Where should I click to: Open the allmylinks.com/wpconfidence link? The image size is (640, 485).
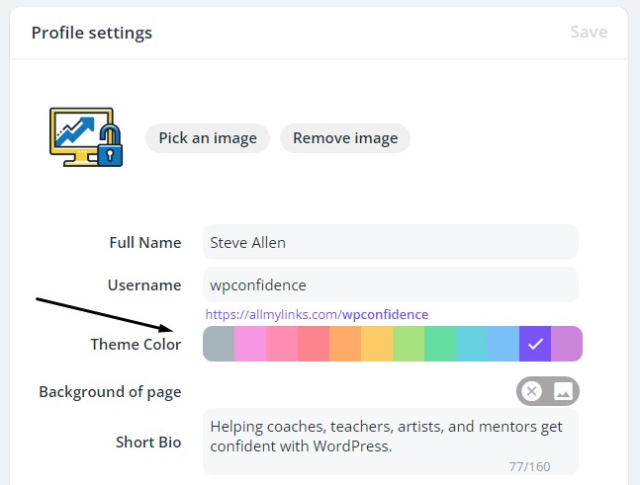[x=317, y=315]
